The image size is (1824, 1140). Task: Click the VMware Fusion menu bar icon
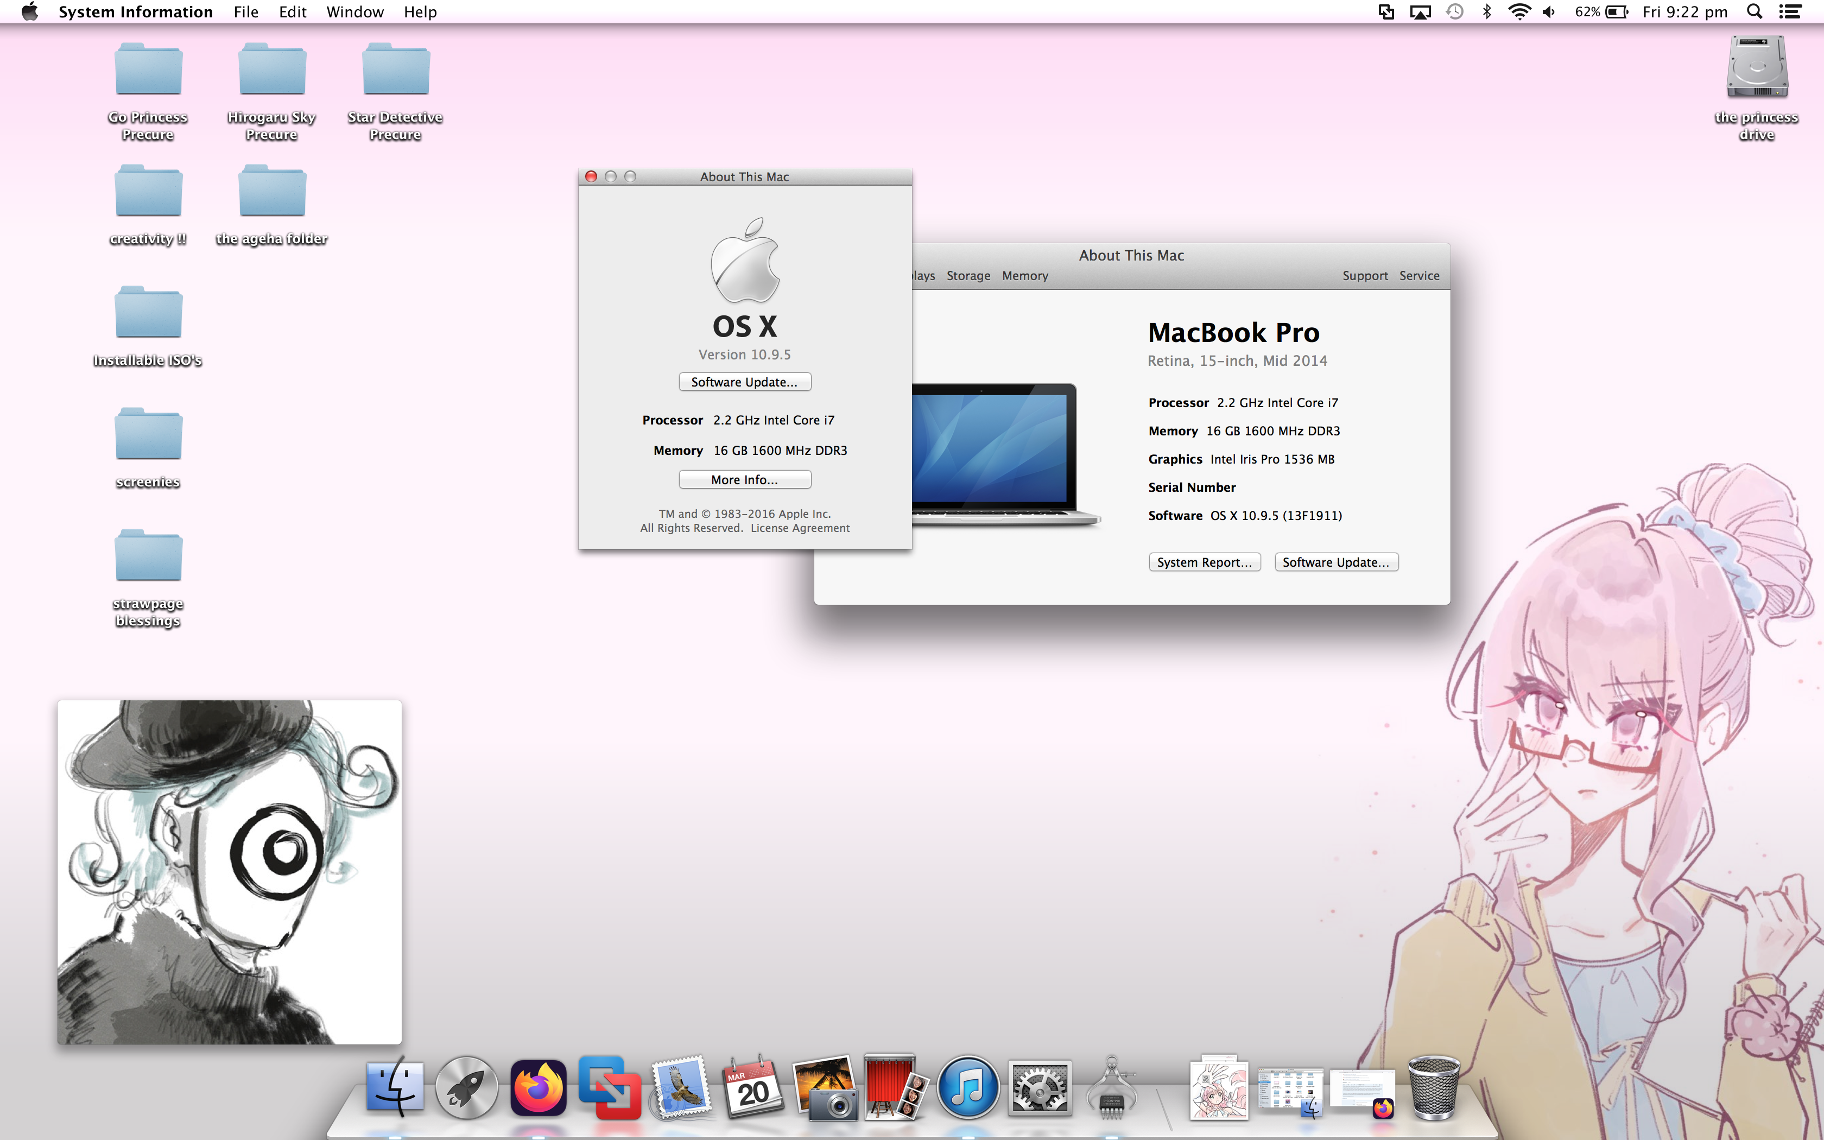pyautogui.click(x=1386, y=12)
